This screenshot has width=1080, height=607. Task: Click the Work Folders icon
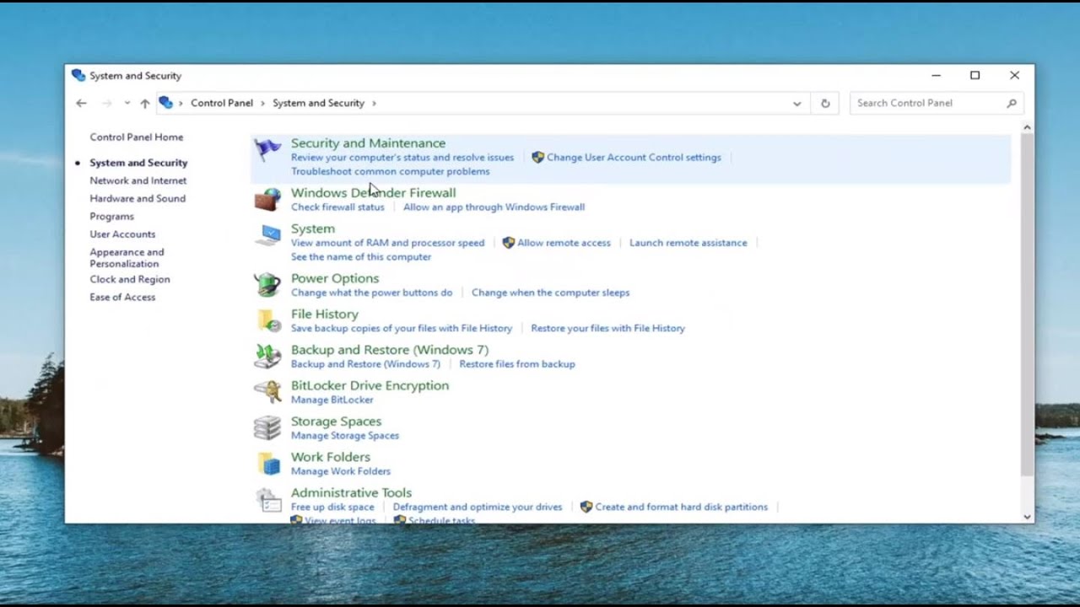coord(267,464)
